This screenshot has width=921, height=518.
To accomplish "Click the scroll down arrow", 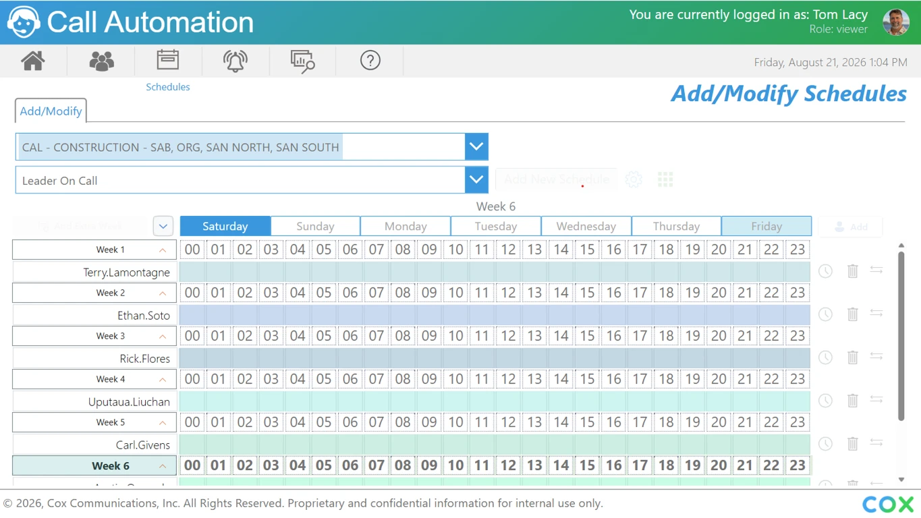I will point(901,480).
